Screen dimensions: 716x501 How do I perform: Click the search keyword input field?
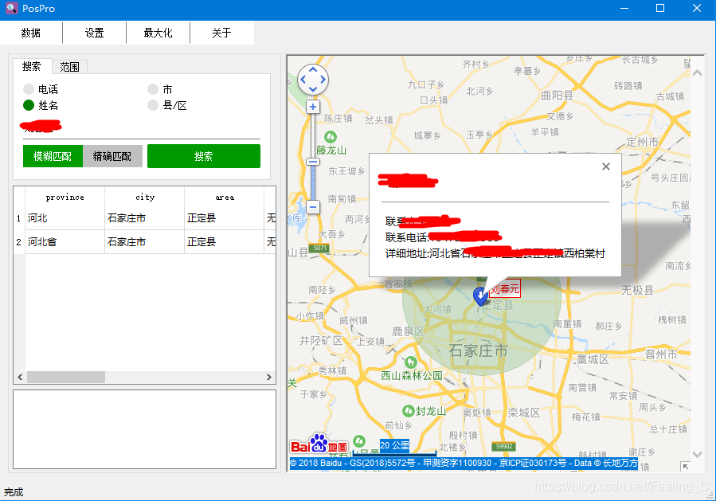[x=142, y=128]
